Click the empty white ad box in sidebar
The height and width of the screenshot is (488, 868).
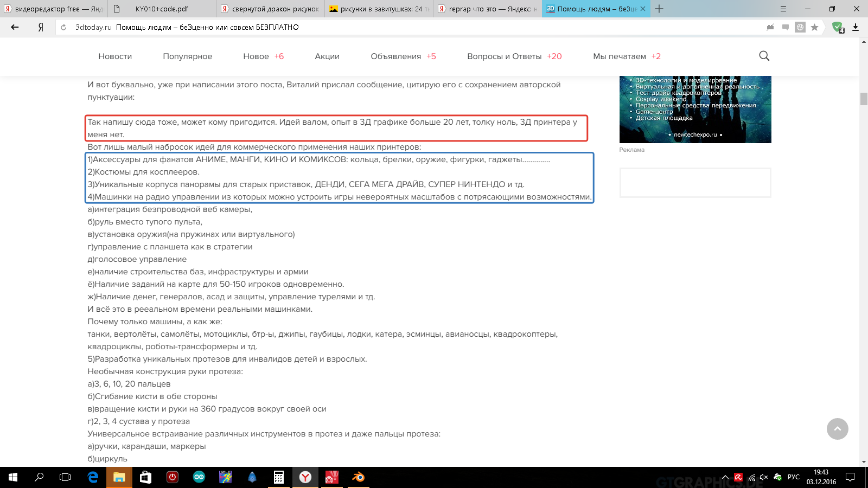click(695, 183)
